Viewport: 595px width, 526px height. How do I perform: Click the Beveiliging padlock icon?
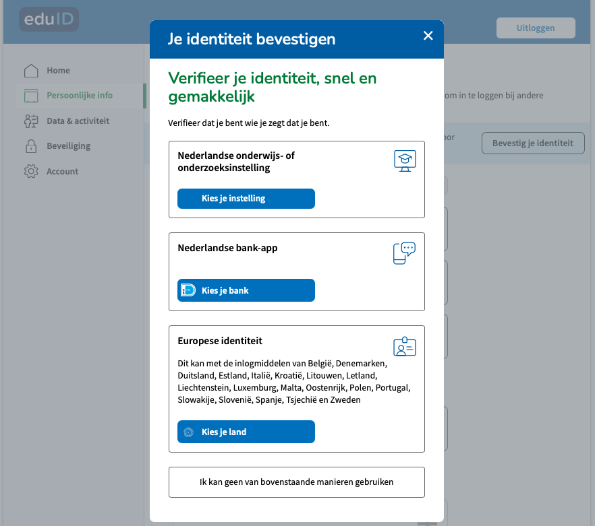31,146
